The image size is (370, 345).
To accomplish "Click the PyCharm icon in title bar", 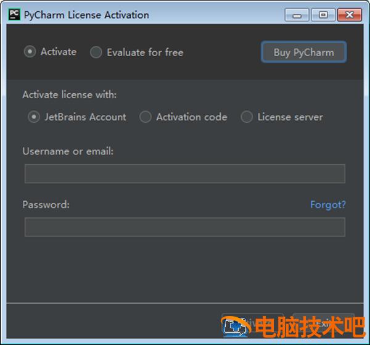I will pyautogui.click(x=14, y=15).
